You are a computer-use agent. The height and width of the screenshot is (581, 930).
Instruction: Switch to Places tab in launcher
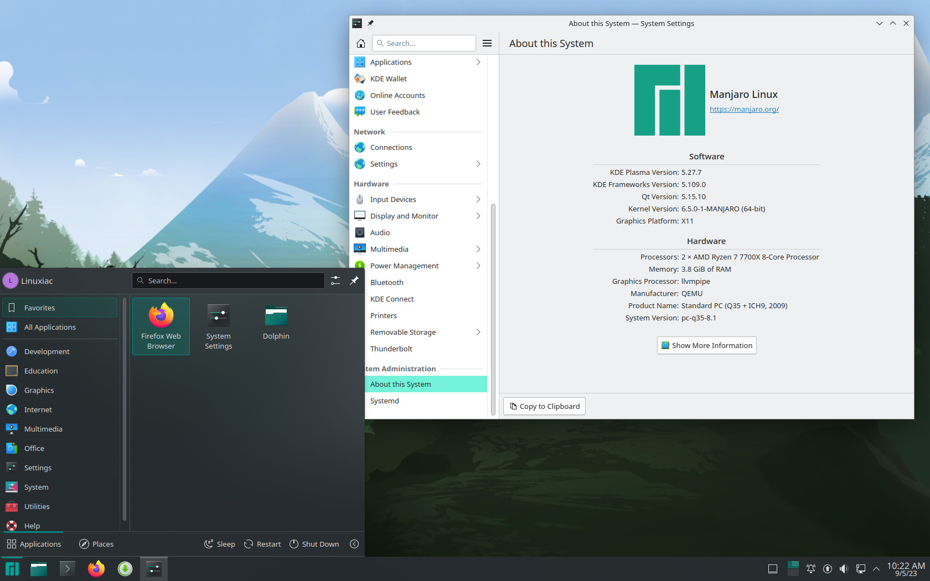click(x=96, y=544)
